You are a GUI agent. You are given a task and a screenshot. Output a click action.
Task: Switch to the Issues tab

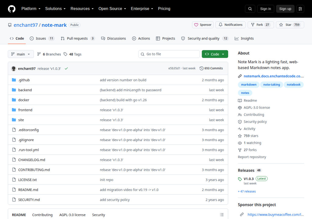42,38
